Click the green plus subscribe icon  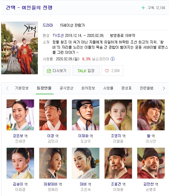pyautogui.click(x=143, y=8)
